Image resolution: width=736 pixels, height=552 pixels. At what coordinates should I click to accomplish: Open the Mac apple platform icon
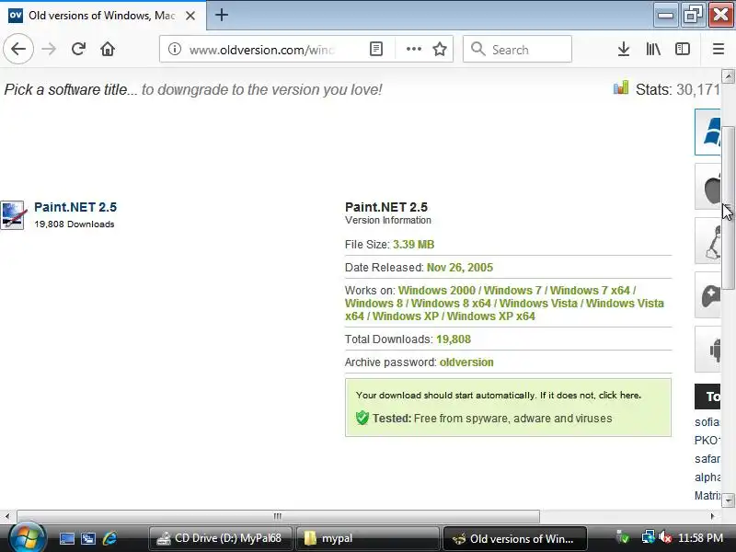707,187
